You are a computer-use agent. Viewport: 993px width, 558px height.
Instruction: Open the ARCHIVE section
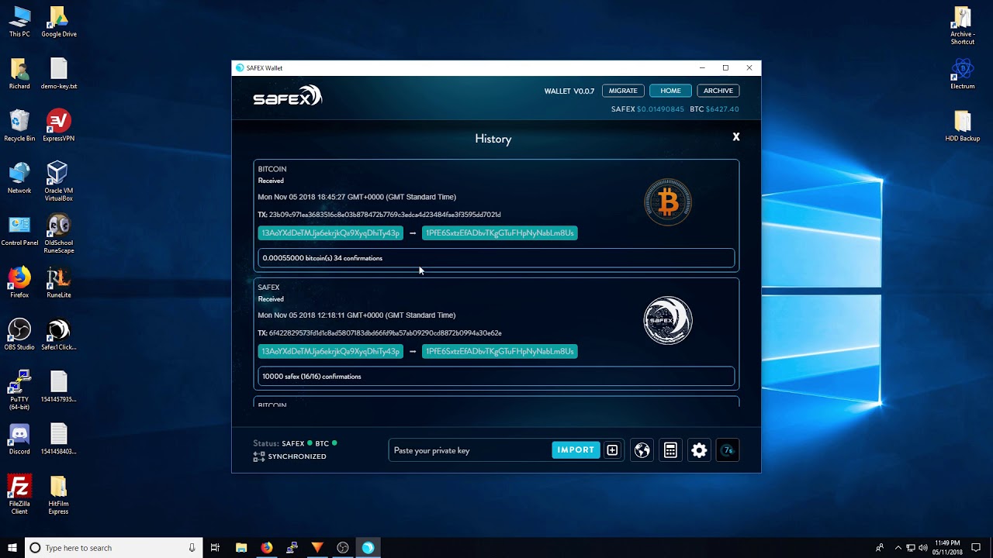coord(718,91)
